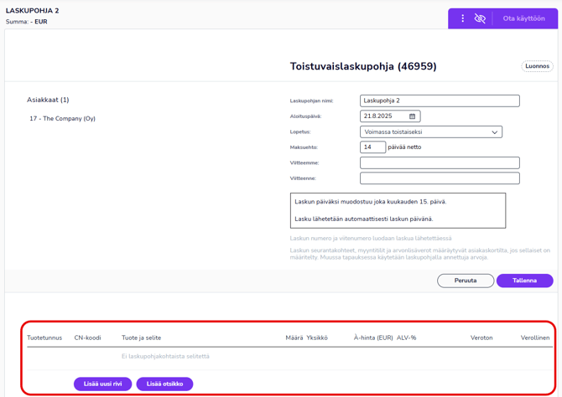
Task: Save with the Tallenna button
Action: click(524, 281)
